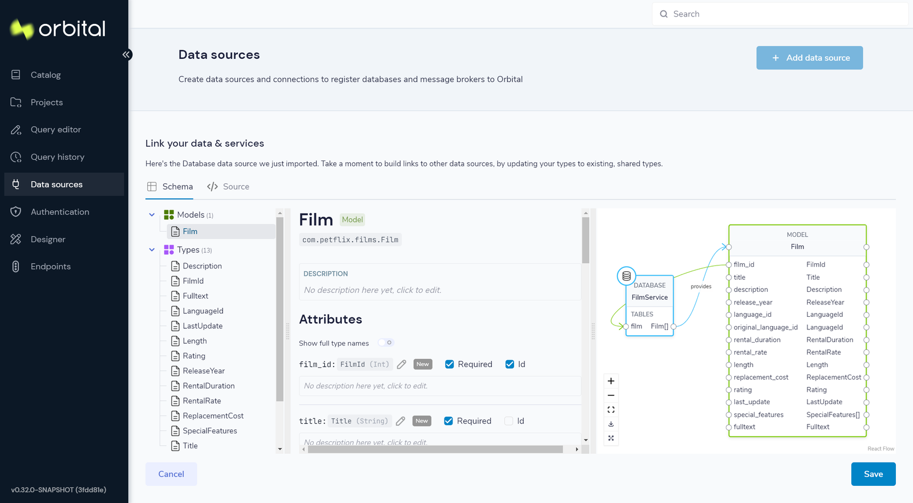Click the horizontal scrollbar under attributes
This screenshot has height=503, width=913.
coord(435,449)
